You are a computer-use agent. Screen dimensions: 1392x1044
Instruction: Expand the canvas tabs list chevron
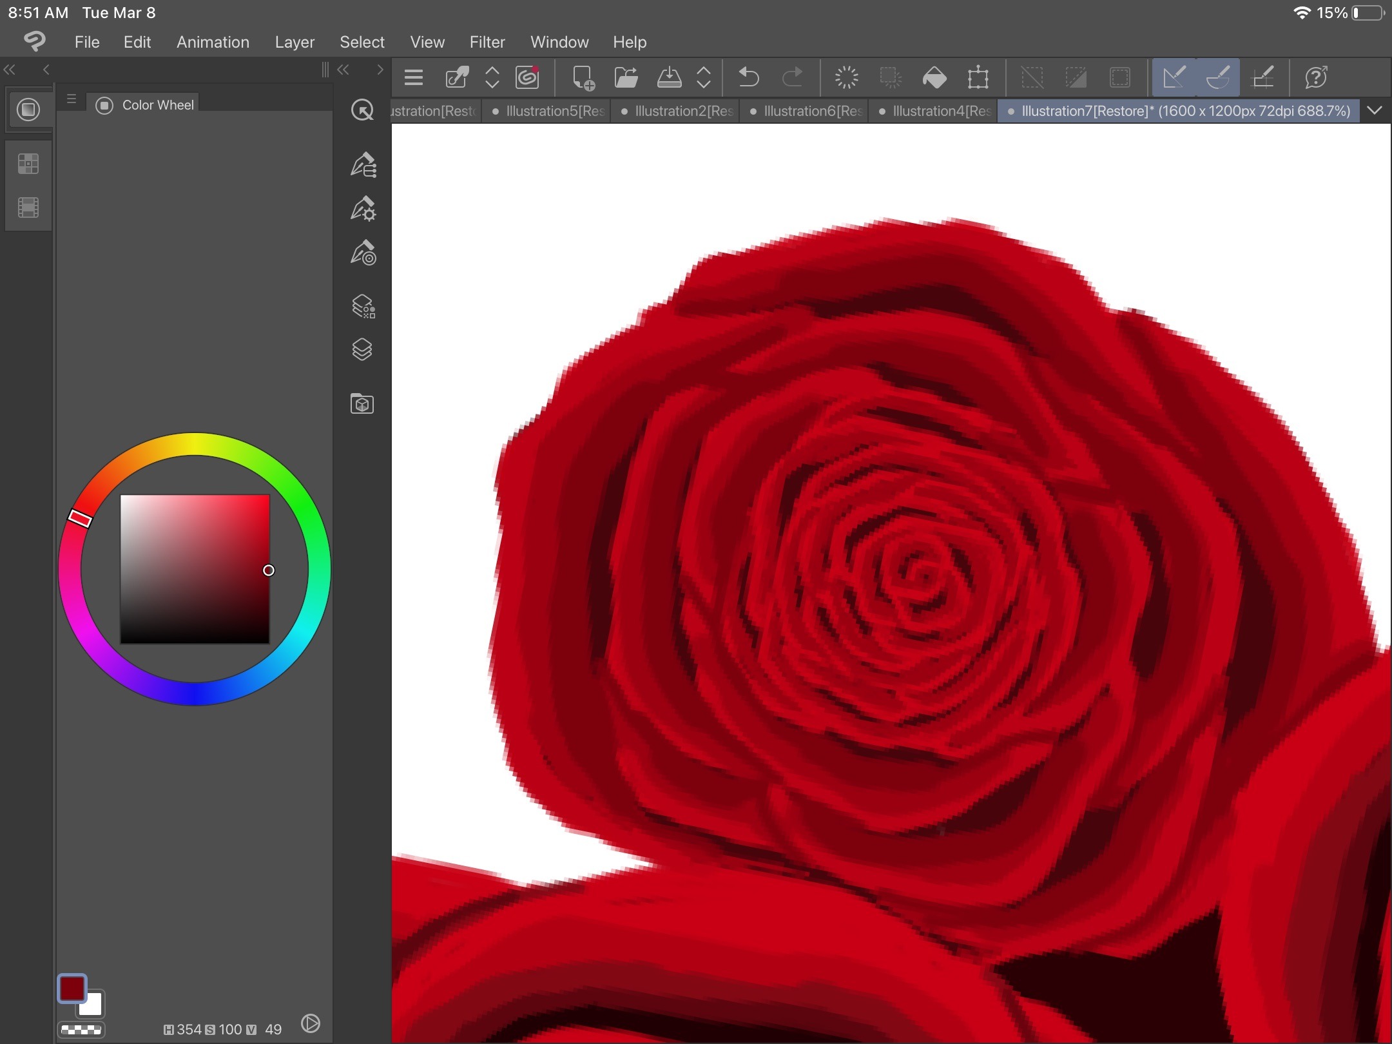pos(1375,111)
